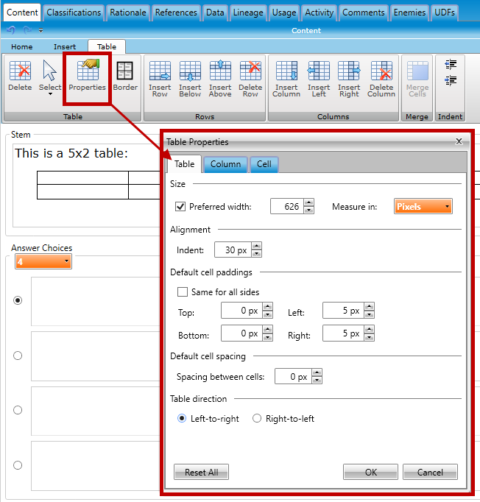This screenshot has height=502, width=480.
Task: Uncheck the Preferred width checkbox
Action: point(181,207)
